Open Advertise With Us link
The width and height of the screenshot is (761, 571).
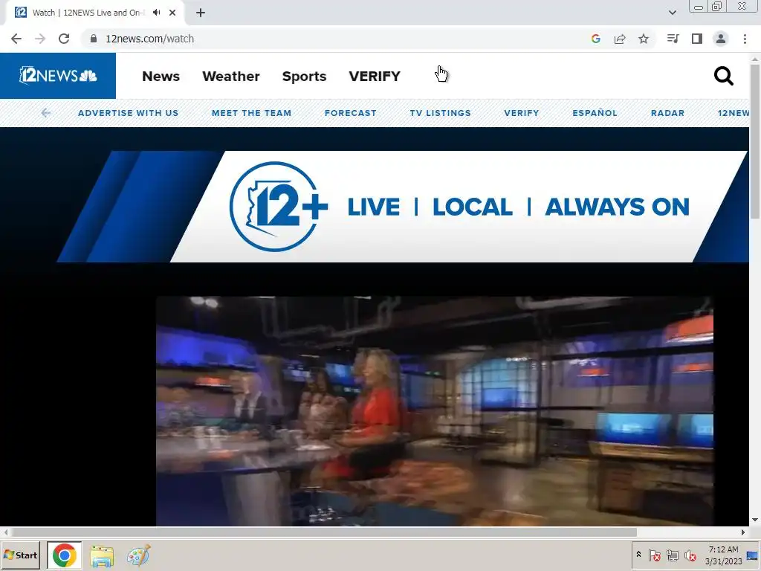(128, 113)
